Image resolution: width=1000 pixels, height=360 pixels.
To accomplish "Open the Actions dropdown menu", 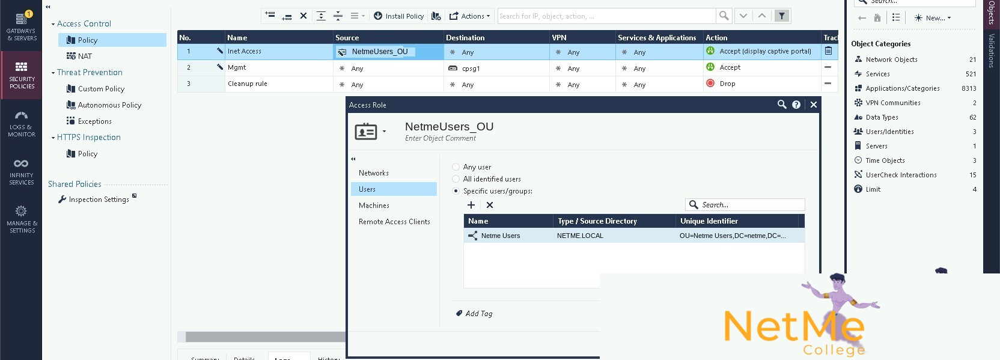I will 470,16.
